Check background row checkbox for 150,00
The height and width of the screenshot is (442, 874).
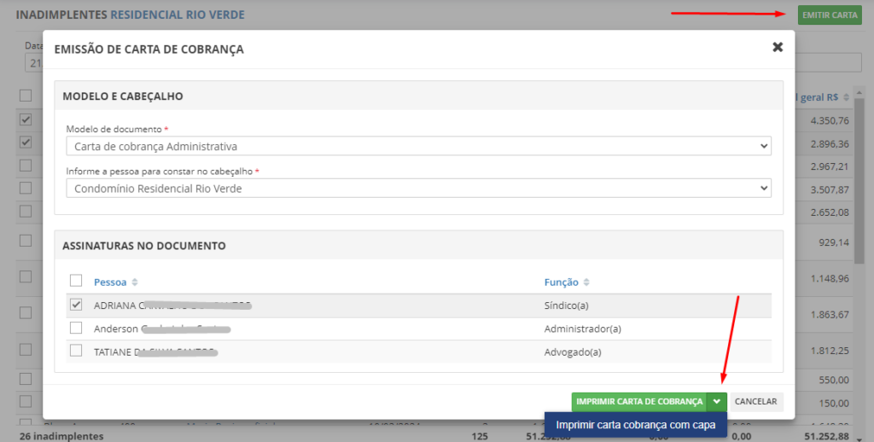point(26,401)
